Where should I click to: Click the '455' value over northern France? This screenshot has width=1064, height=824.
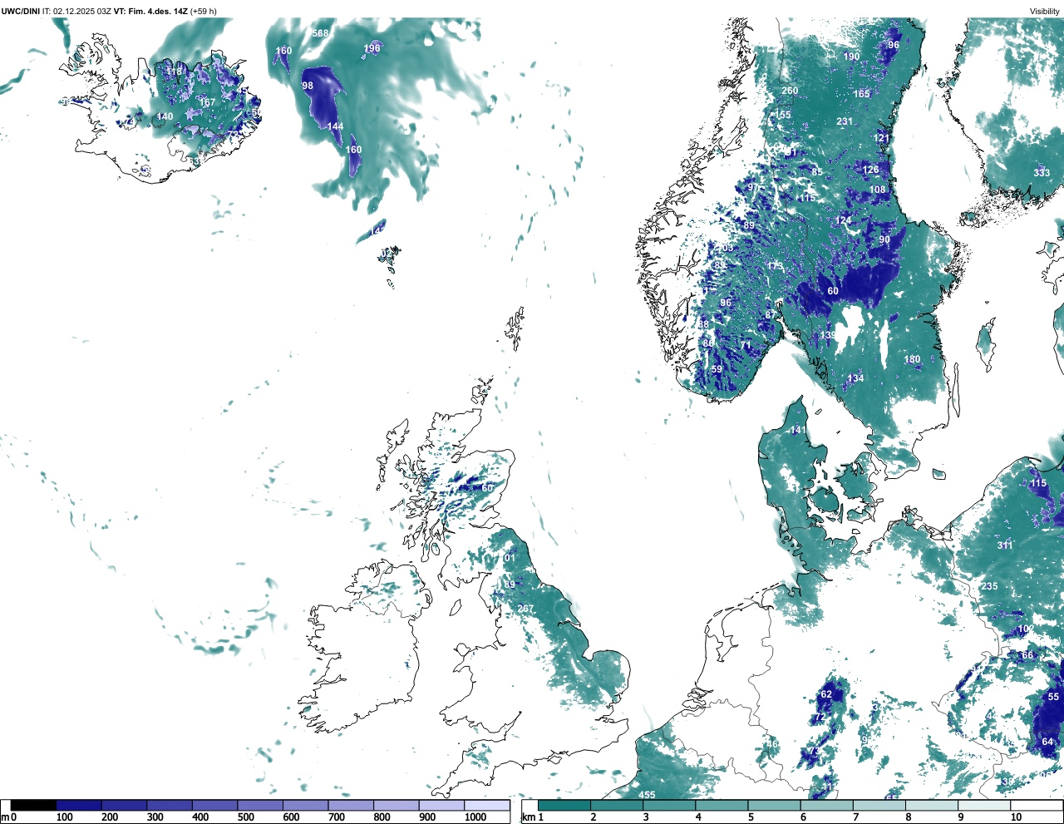pyautogui.click(x=647, y=795)
